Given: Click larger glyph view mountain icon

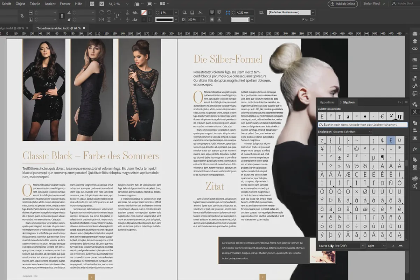Looking at the screenshot, I should click(x=400, y=246).
